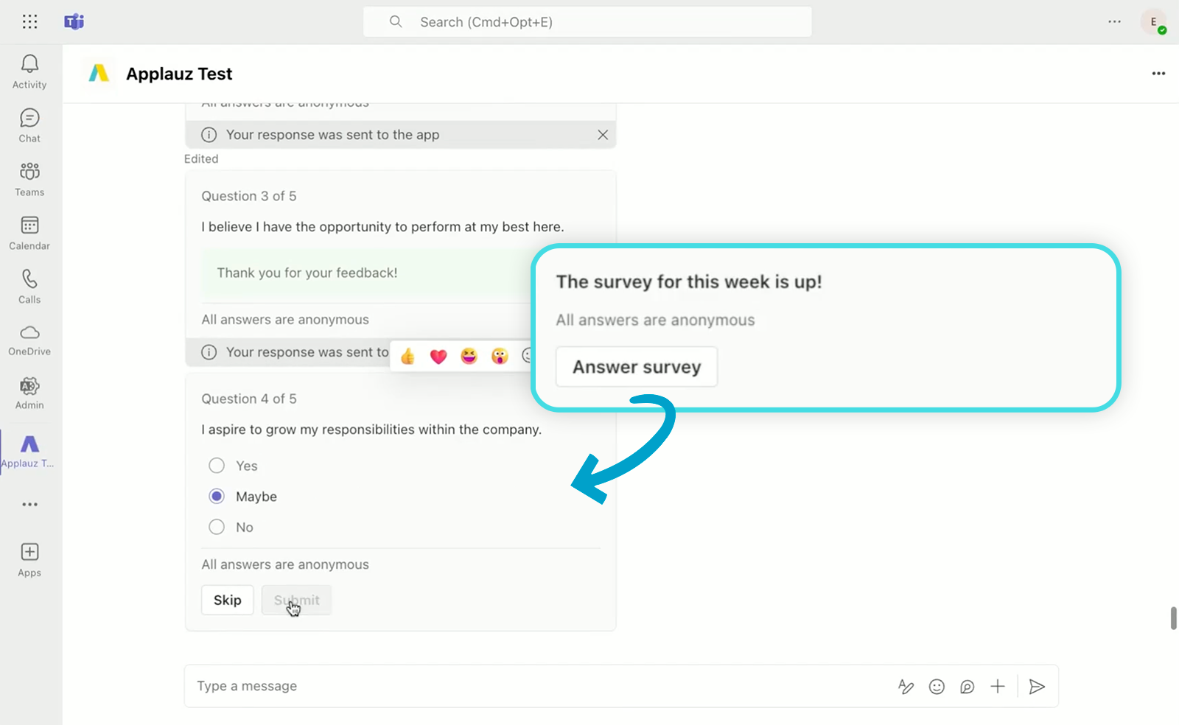
Task: Open the Activity bell icon
Action: (29, 71)
